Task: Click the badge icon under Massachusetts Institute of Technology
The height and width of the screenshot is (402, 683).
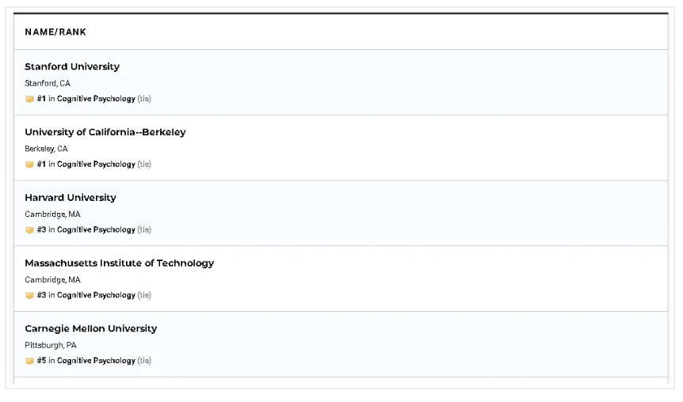Action: (29, 295)
